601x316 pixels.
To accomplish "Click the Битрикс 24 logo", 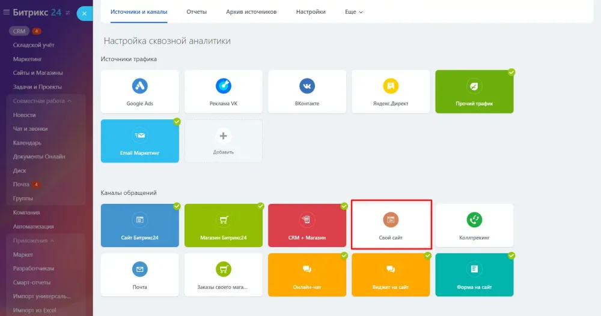I will point(37,12).
